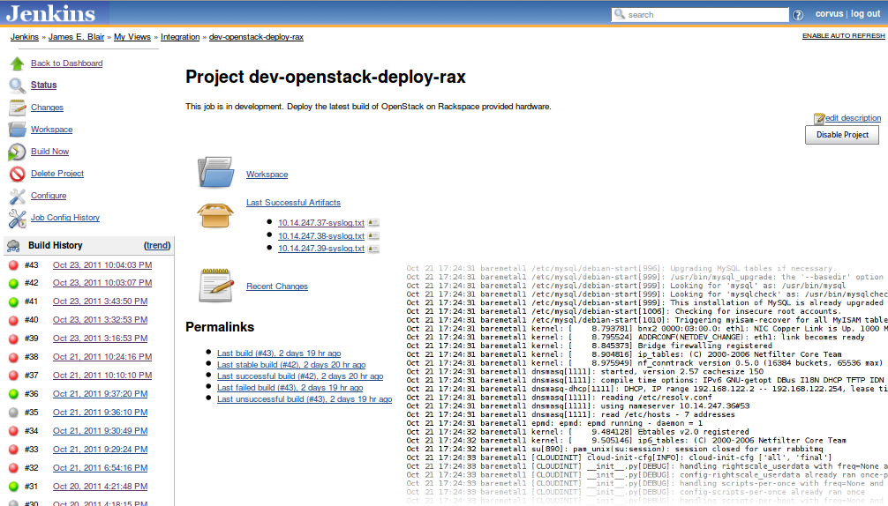The image size is (888, 506).
Task: Open Last Successful Artifacts link
Action: [x=293, y=203]
